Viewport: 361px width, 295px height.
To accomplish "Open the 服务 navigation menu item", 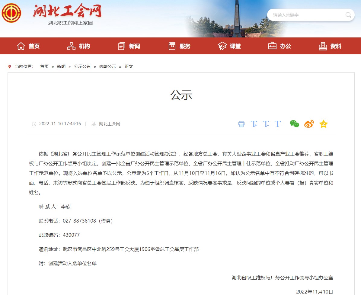I will [179, 46].
